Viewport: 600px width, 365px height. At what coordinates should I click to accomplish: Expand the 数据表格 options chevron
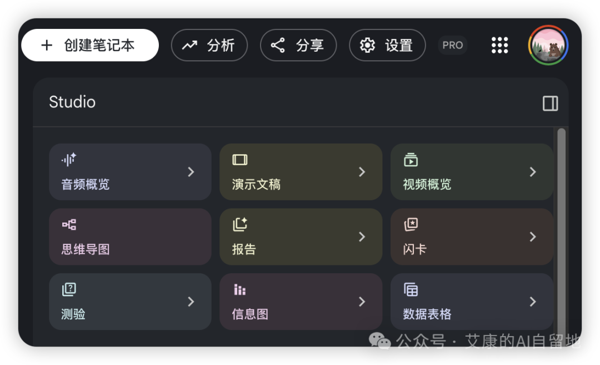pos(532,302)
